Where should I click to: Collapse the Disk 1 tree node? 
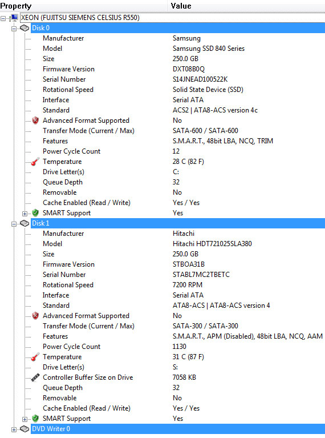[x=14, y=224]
